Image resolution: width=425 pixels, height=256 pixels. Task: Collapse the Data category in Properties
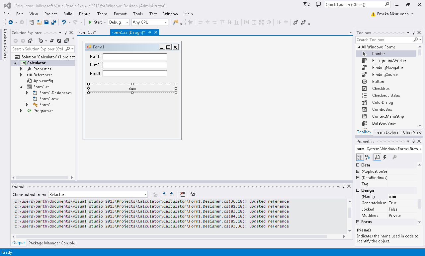pyautogui.click(x=358, y=165)
